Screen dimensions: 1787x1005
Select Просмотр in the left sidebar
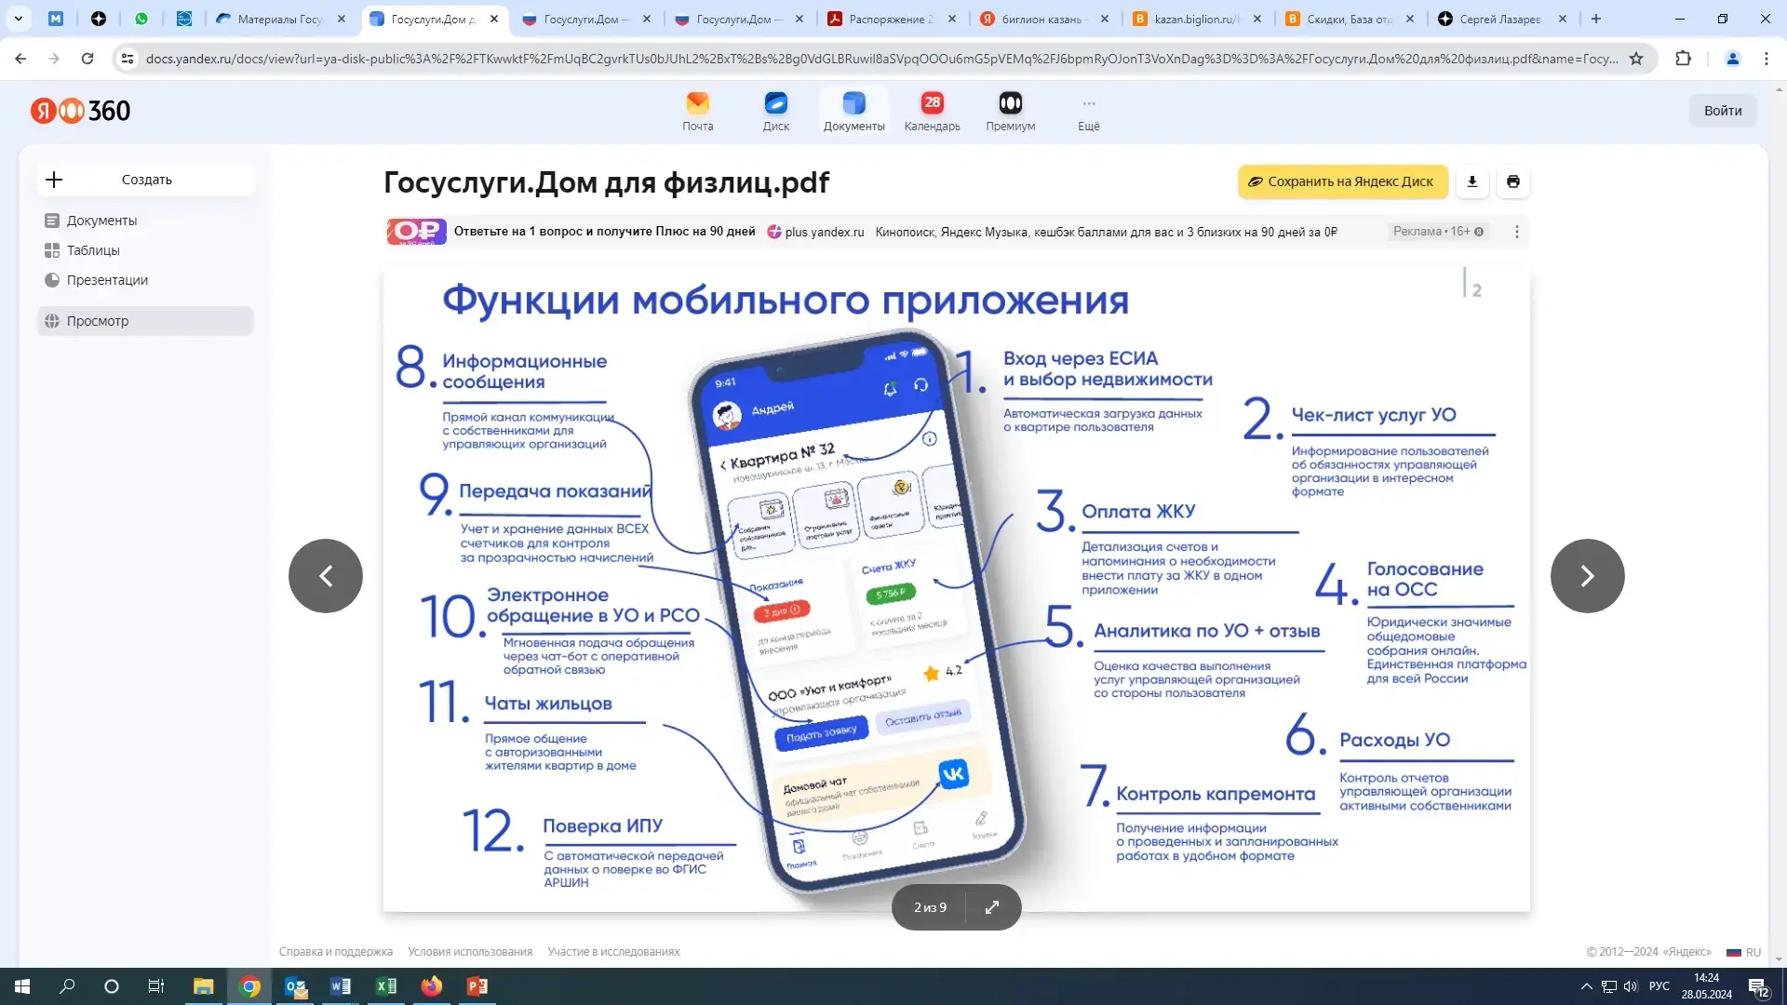point(145,321)
